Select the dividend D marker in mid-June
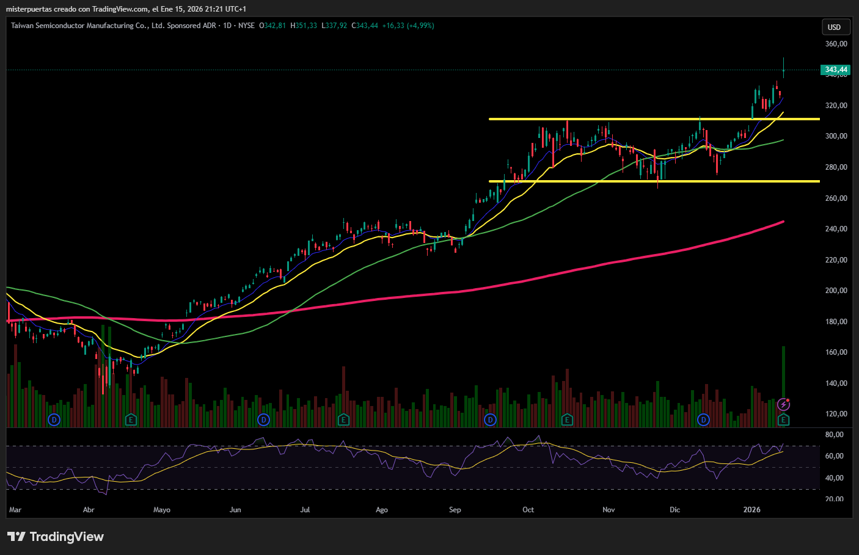Screen dimensions: 859x555 pos(263,420)
